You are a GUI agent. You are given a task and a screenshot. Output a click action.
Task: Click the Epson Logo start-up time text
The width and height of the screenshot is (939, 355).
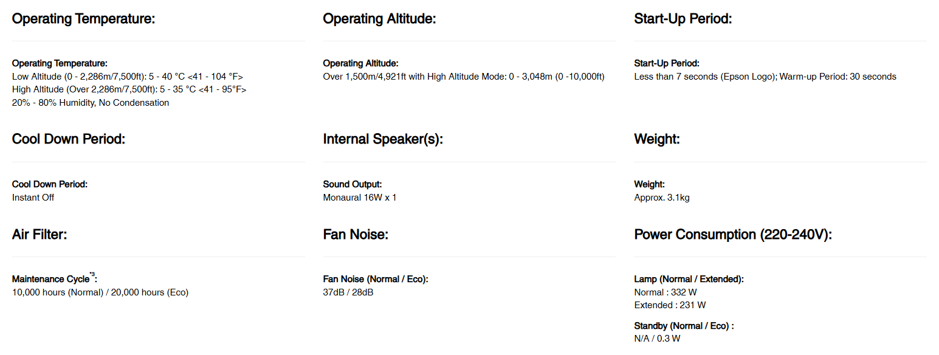click(x=704, y=77)
